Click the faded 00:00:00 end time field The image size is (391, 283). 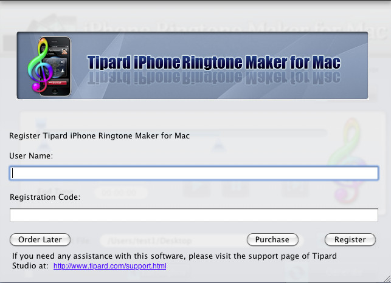pos(120,193)
